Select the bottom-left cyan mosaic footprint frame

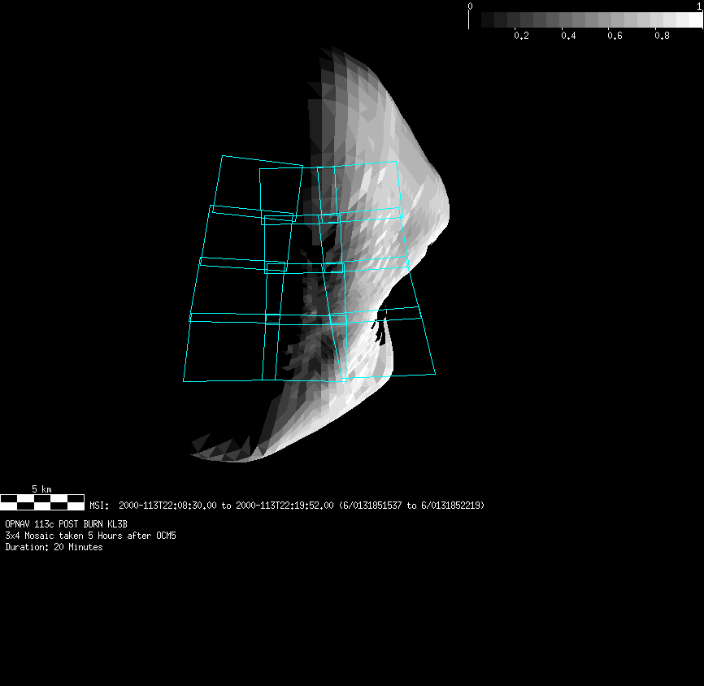tap(229, 348)
